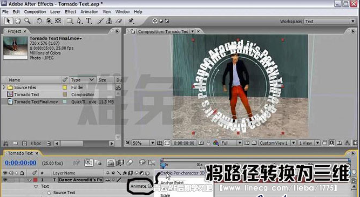Open Composition tab dropdown arrow

tap(193, 31)
